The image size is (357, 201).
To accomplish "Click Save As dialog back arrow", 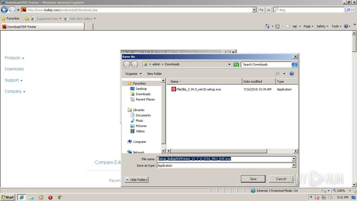I will pos(127,64).
